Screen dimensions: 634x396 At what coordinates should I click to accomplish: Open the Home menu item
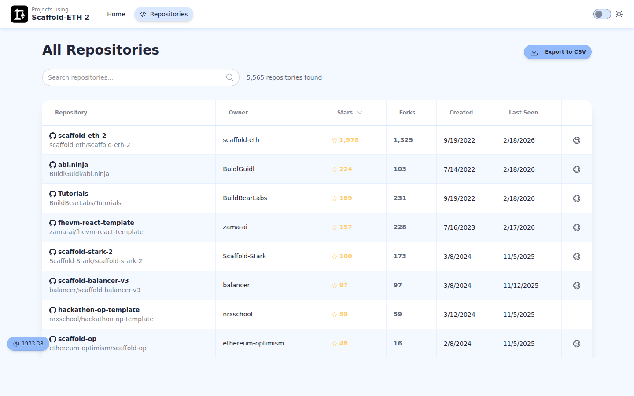click(x=116, y=14)
